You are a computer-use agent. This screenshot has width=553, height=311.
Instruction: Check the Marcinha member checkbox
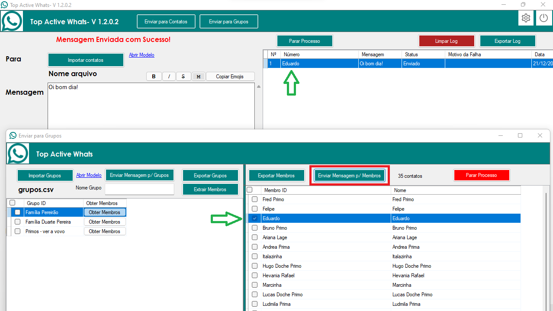[255, 285]
